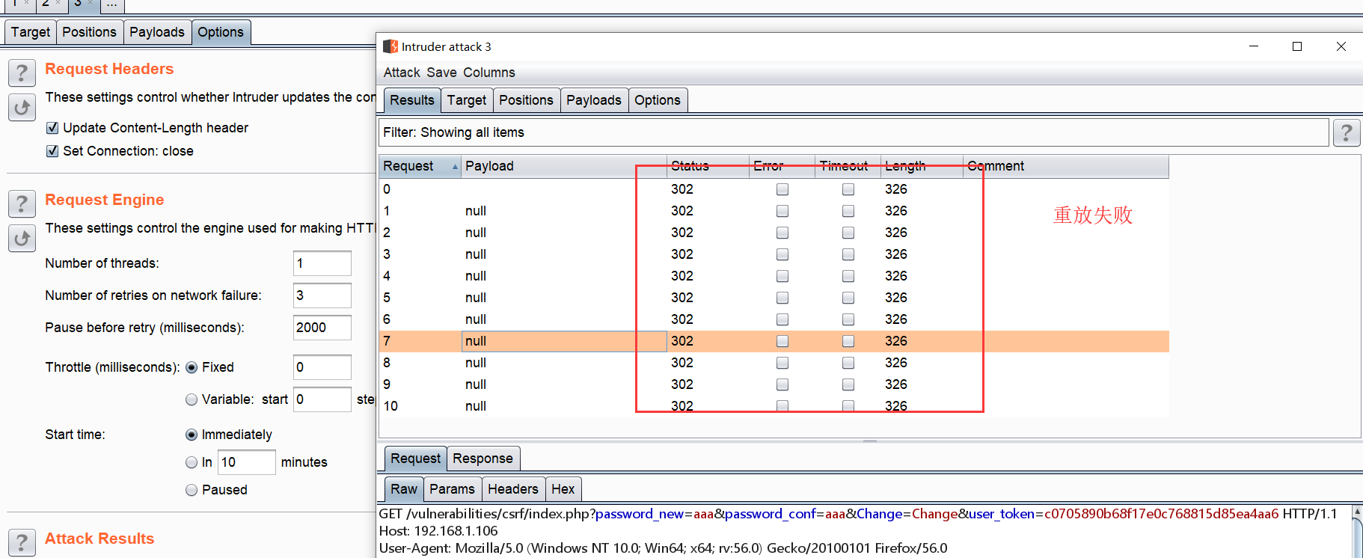
Task: Click the Filter: Showing all items bar
Action: (x=854, y=132)
